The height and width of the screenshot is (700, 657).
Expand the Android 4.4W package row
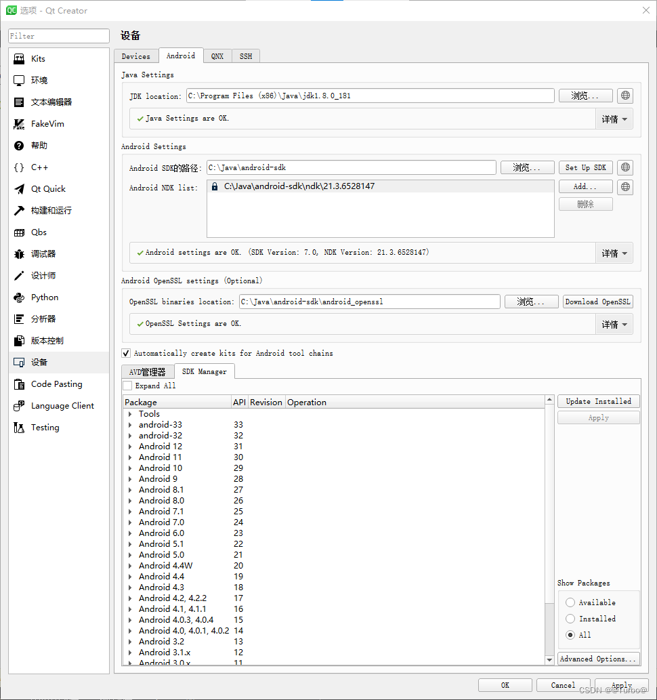pos(130,566)
